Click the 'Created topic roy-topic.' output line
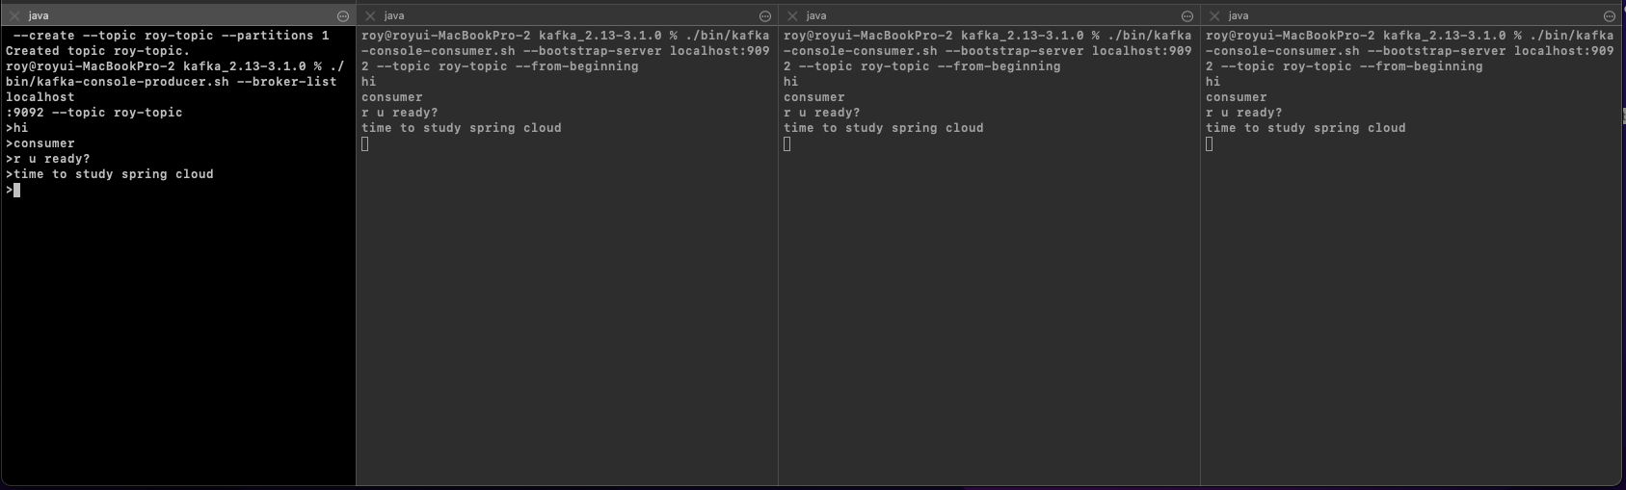 [98, 51]
